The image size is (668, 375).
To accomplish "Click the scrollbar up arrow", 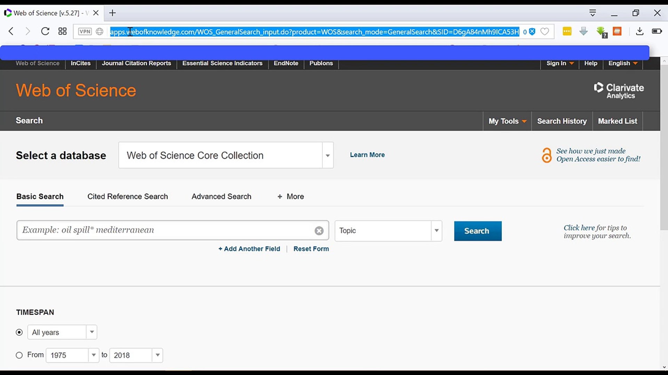I will 664,61.
